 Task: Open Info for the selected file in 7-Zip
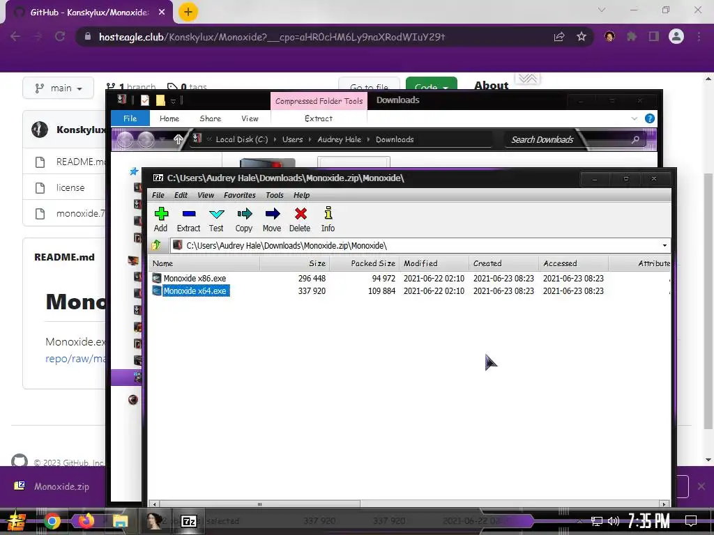pyautogui.click(x=328, y=219)
